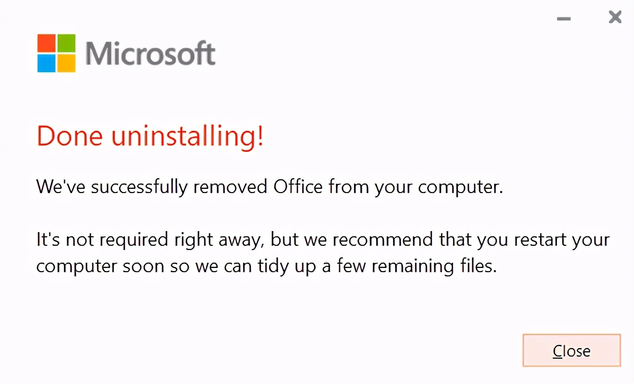Click the X to close the dialog
The width and height of the screenshot is (634, 384).
[x=614, y=17]
